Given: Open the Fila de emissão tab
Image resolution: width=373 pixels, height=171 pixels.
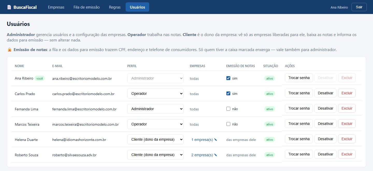Looking at the screenshot, I should click(x=87, y=7).
